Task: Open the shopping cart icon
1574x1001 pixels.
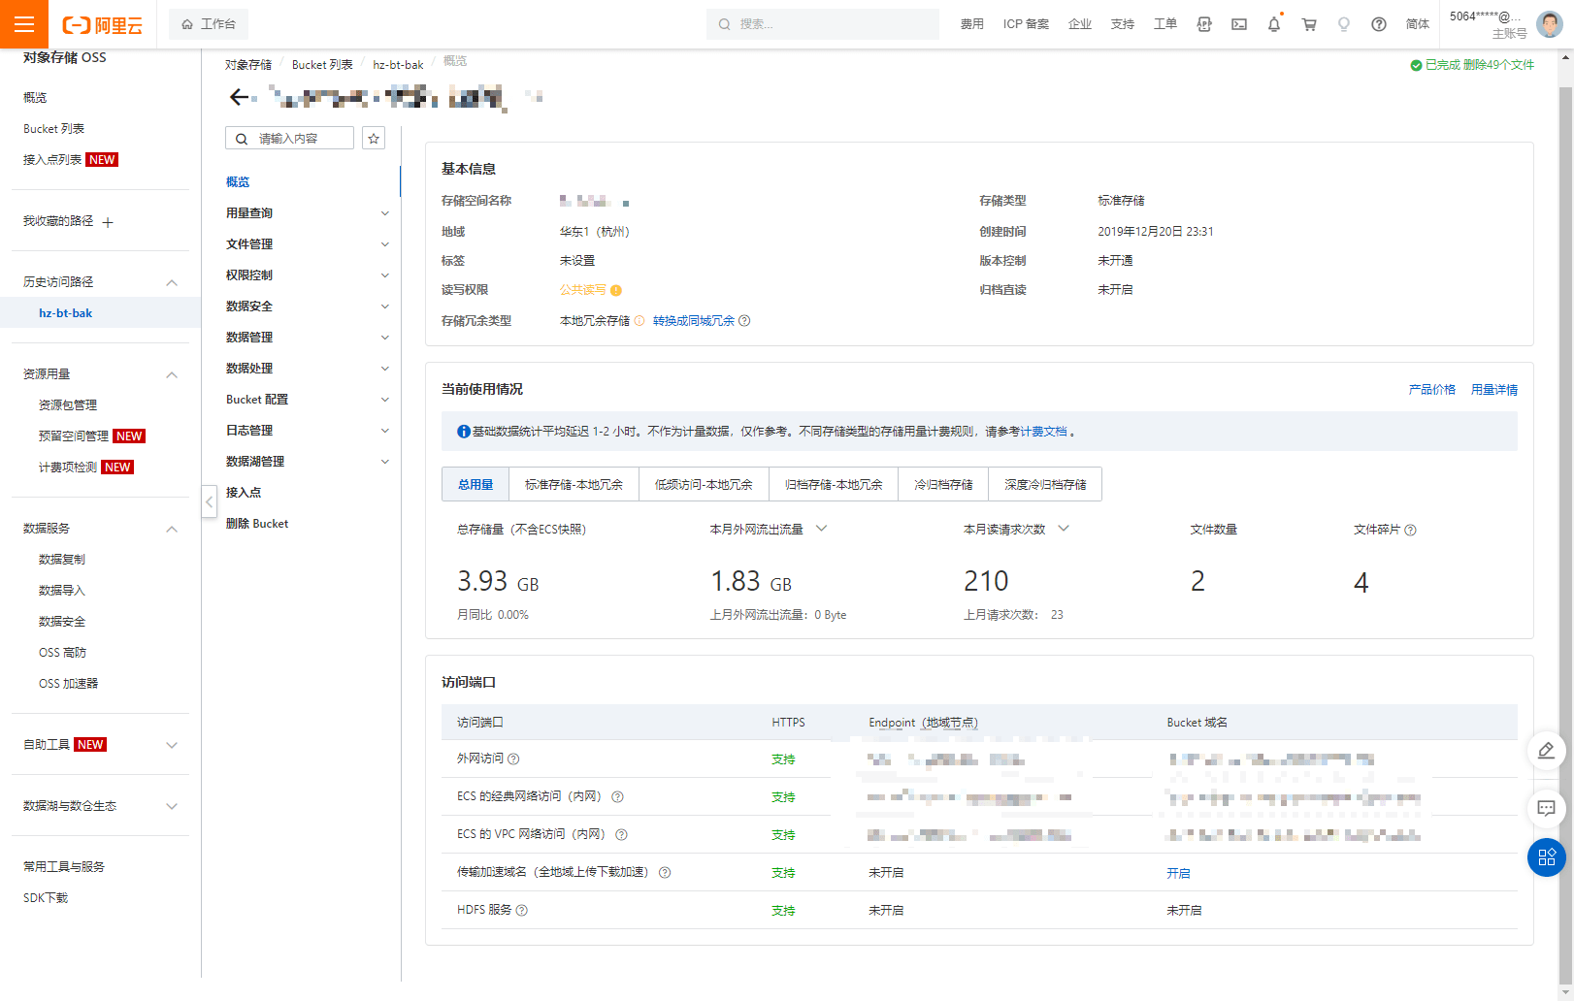Action: click(x=1308, y=24)
